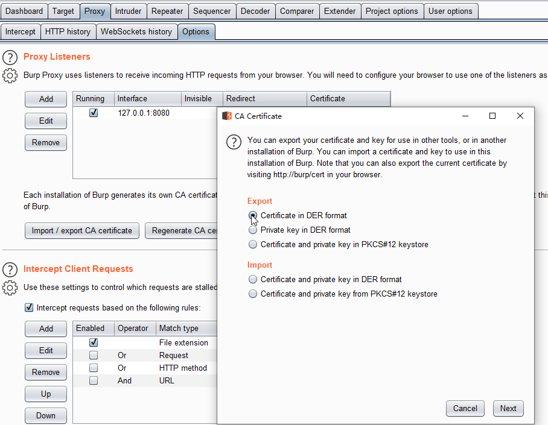The width and height of the screenshot is (548, 425).
Task: Switch to WebSockets history sub-tab
Action: pos(136,32)
